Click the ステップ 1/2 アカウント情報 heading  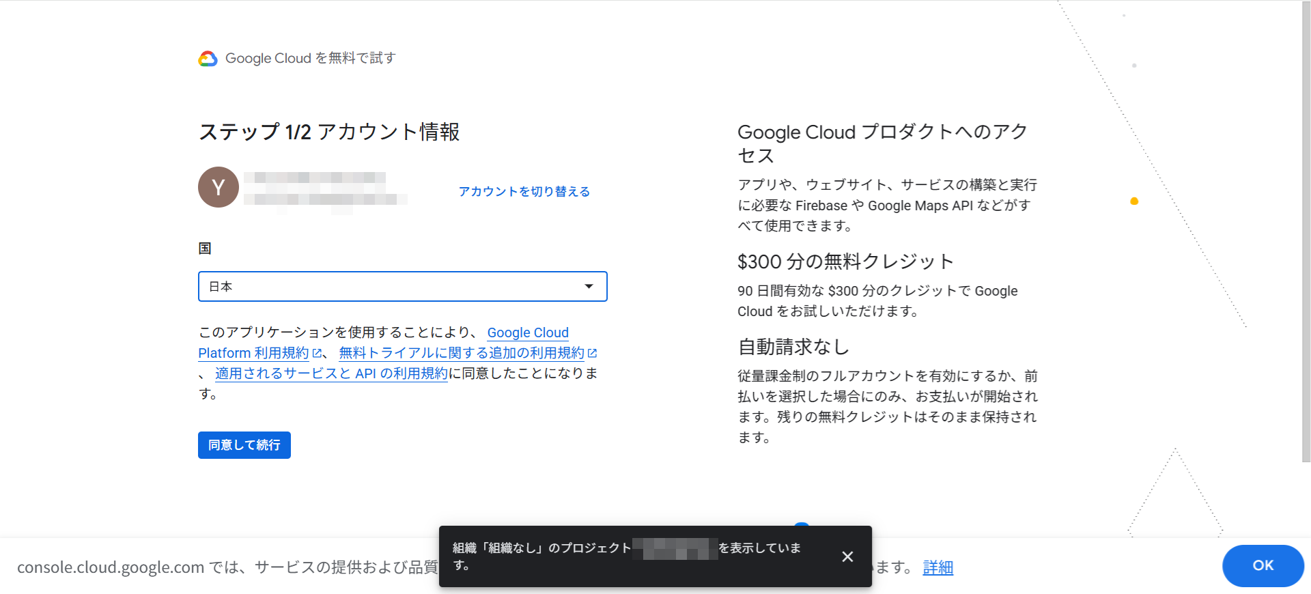(x=329, y=132)
